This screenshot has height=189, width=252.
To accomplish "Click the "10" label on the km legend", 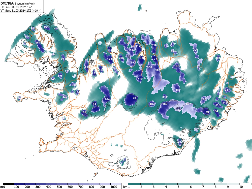I will coord(241,187).
